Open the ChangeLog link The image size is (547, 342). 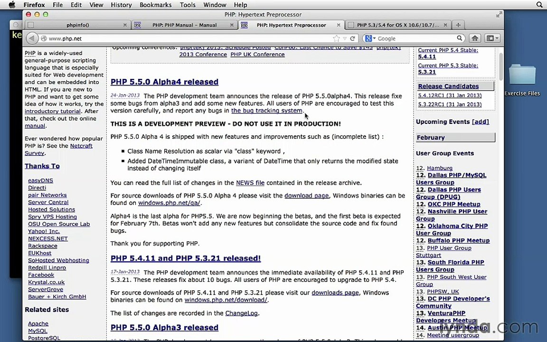click(x=241, y=313)
